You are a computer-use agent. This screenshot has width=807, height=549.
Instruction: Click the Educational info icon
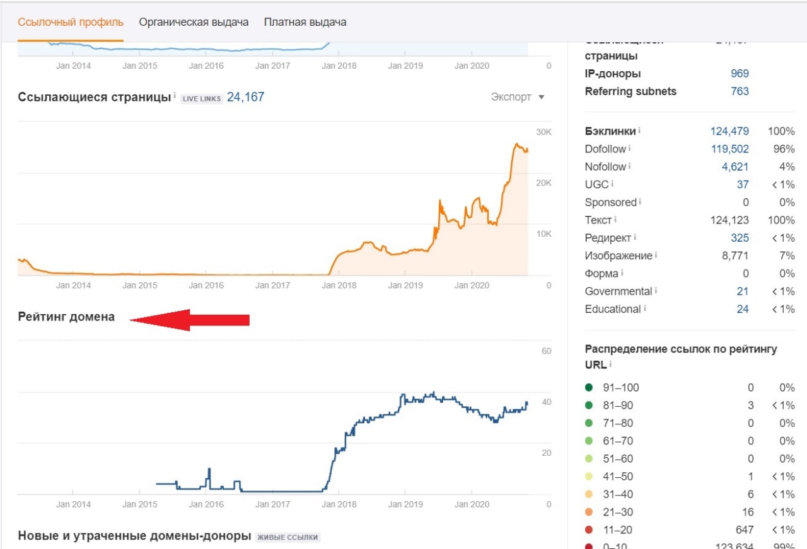point(644,308)
